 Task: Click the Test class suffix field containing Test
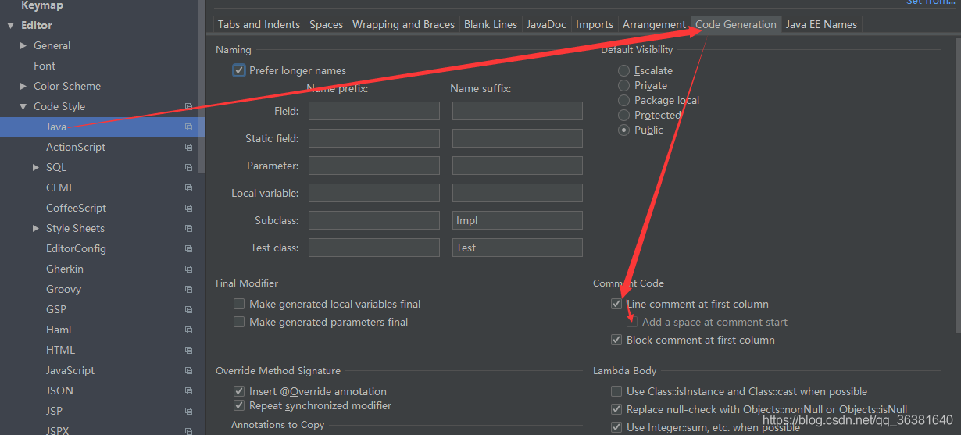(517, 248)
